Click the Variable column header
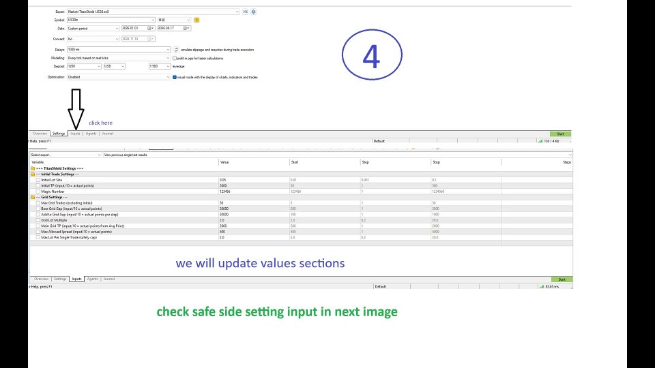The height and width of the screenshot is (368, 655). (x=123, y=162)
